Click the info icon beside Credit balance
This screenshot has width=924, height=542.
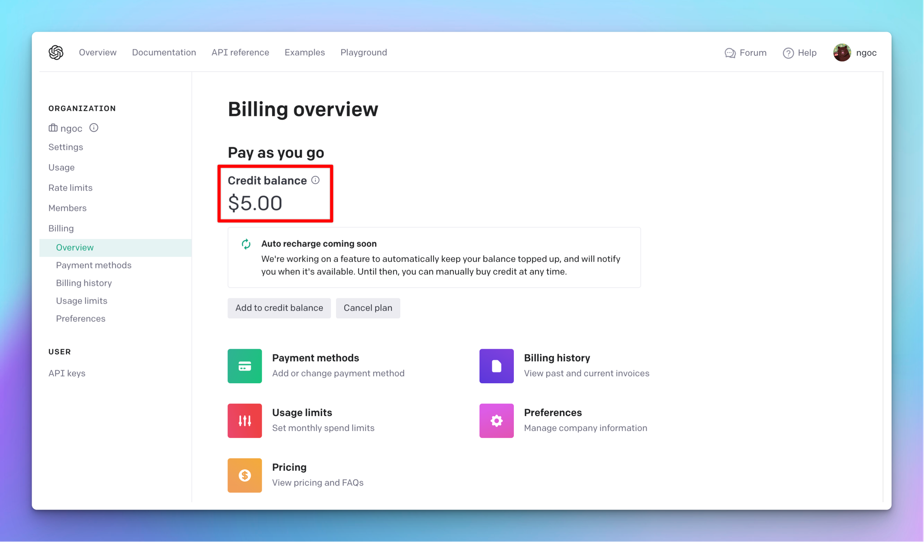click(x=315, y=180)
